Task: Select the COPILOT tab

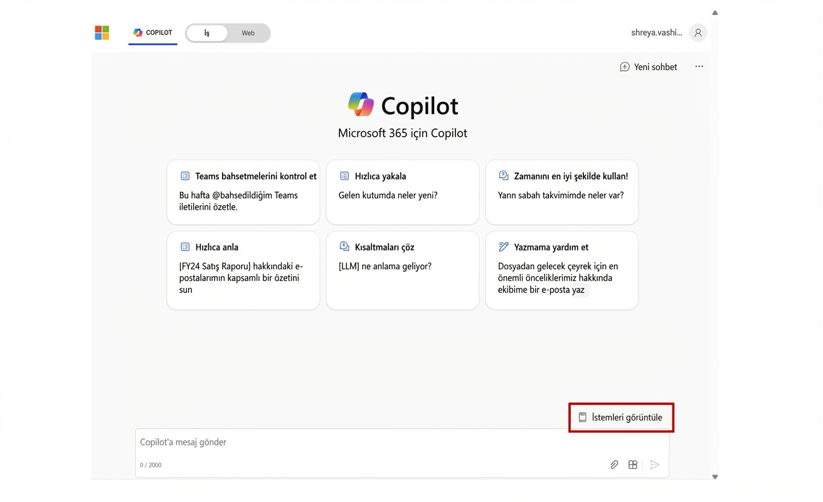Action: [x=152, y=33]
